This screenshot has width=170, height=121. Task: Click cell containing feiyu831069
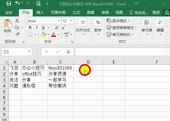(x=60, y=68)
